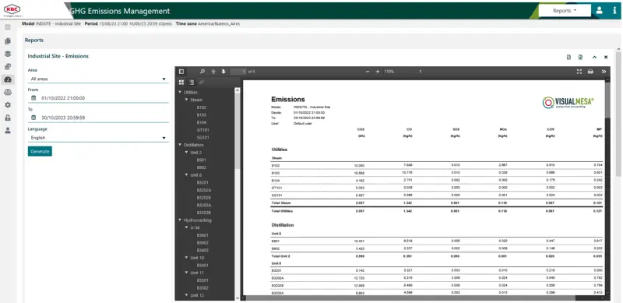Go to next PDF page

click(x=224, y=72)
